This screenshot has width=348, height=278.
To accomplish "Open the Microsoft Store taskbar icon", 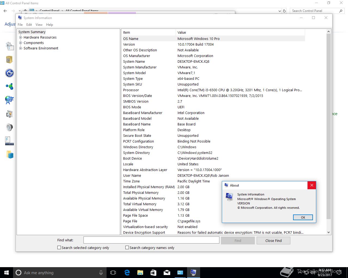I will click(153, 273).
